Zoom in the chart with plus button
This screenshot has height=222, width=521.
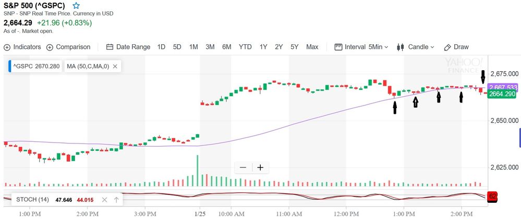point(260,167)
